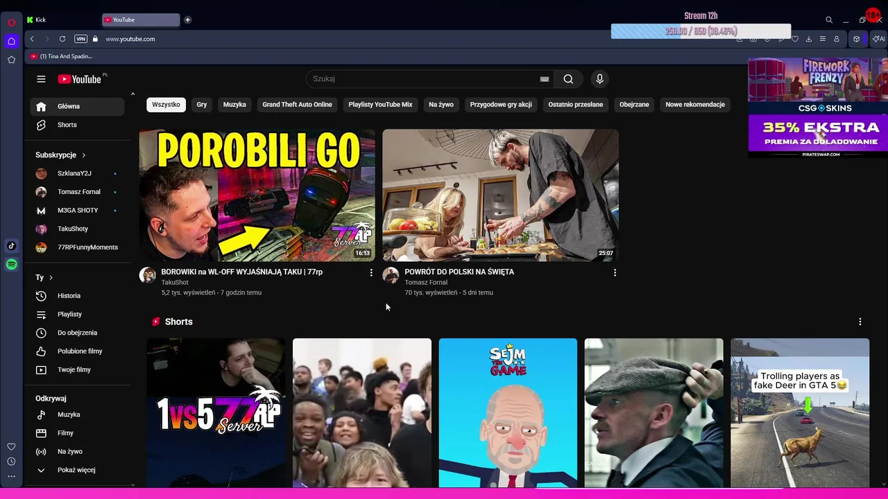Open YouTube hamburger guide menu

(41, 79)
